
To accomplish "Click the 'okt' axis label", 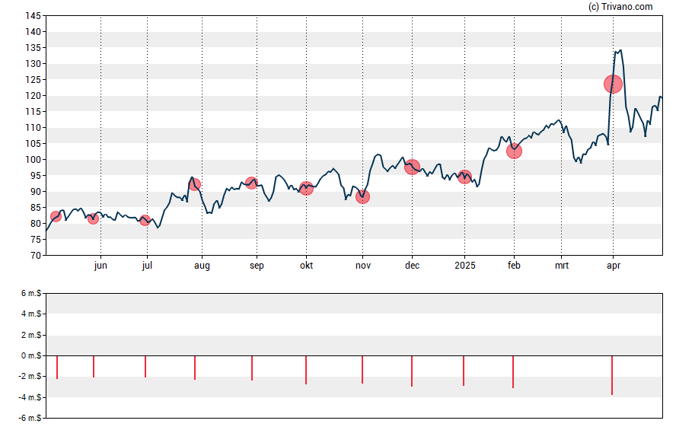I will point(306,266).
